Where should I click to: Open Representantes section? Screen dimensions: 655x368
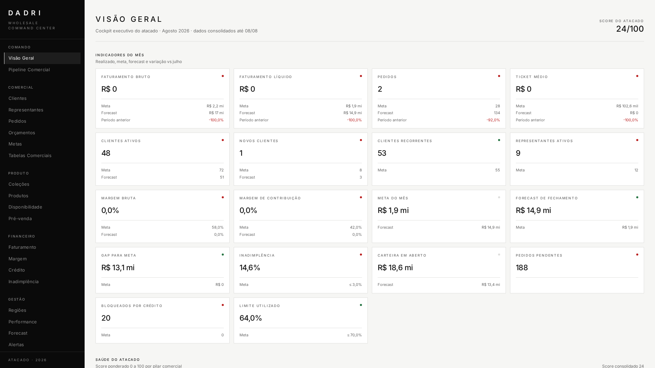[42, 110]
